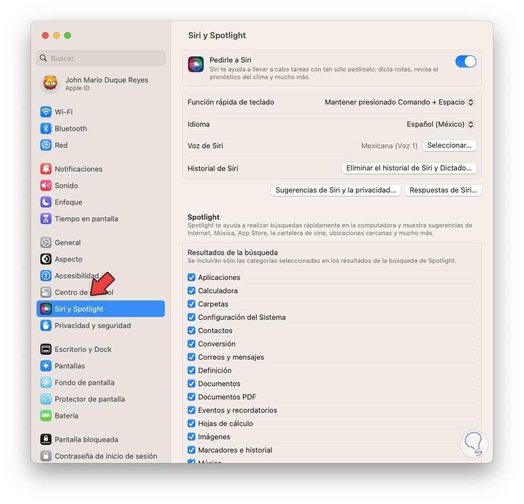
Task: Open the General settings pane
Action: (101, 242)
